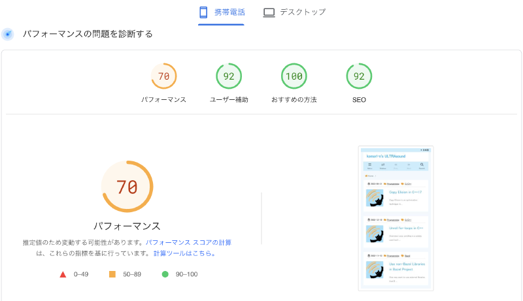Click the 90–100 range text
Screen dimensions: 523x301
[x=187, y=274]
